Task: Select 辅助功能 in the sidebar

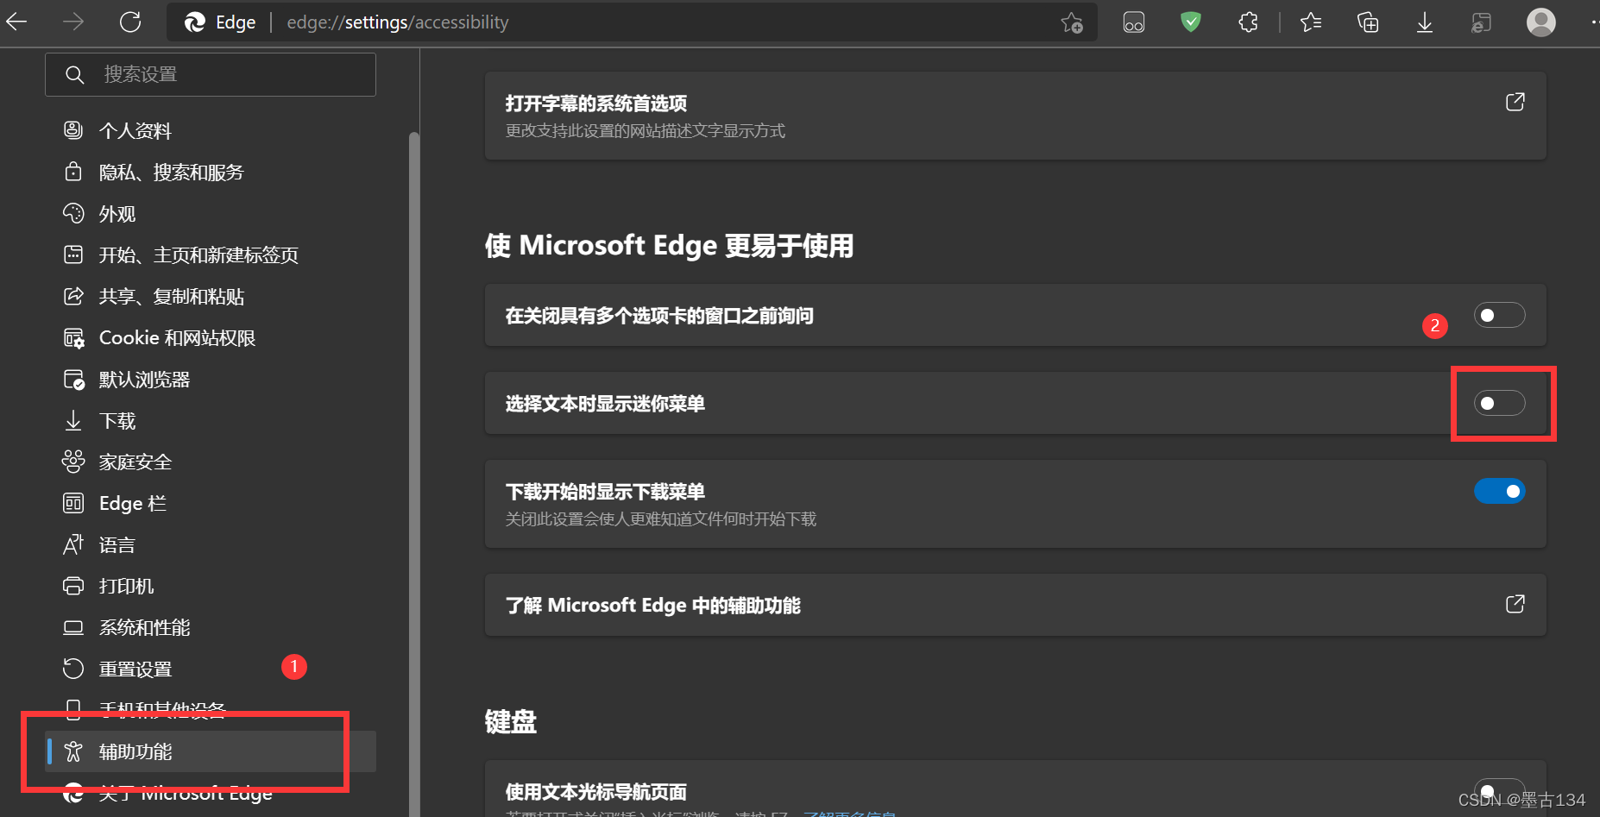Action: click(x=211, y=751)
